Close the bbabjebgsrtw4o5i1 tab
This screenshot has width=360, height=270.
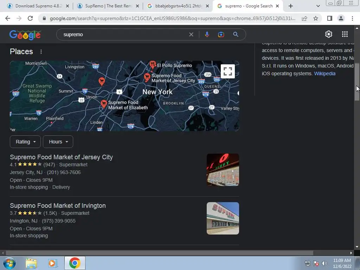[x=207, y=6]
